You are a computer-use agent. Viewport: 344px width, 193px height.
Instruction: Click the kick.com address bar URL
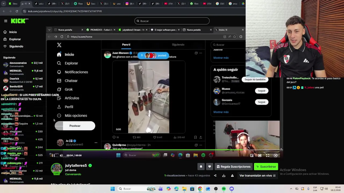[x=65, y=11]
